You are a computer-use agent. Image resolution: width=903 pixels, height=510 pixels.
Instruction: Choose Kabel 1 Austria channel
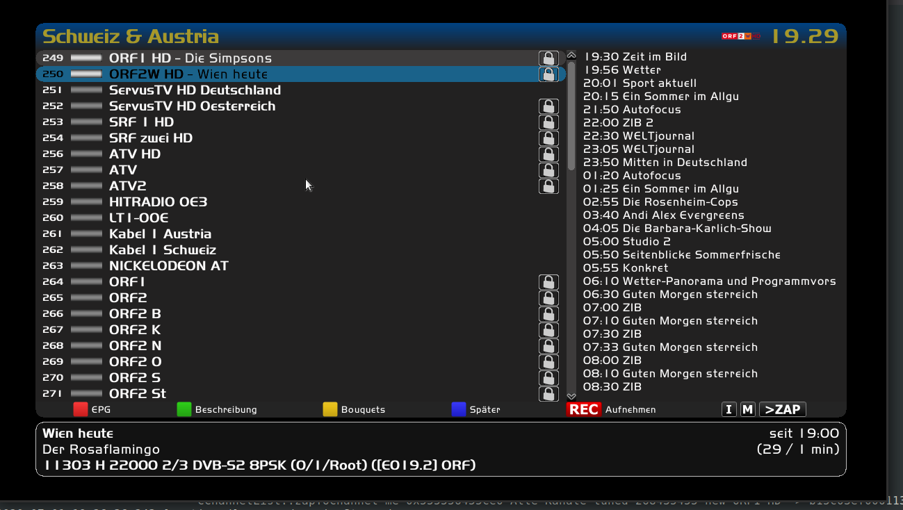(x=160, y=234)
